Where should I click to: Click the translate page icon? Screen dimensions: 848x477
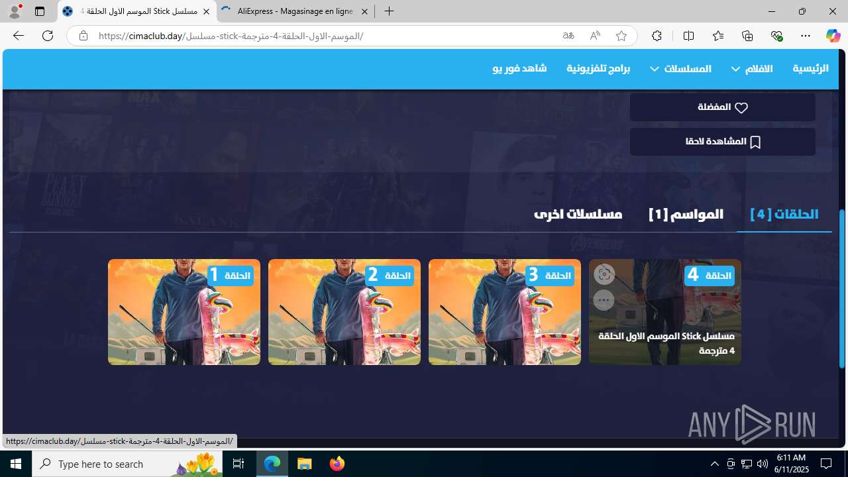pyautogui.click(x=568, y=36)
